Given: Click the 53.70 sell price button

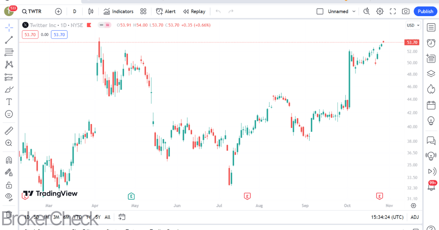Looking at the screenshot, I should [x=30, y=35].
